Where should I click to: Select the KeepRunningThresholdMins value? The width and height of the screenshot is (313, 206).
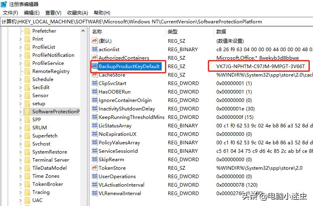pos(131,117)
